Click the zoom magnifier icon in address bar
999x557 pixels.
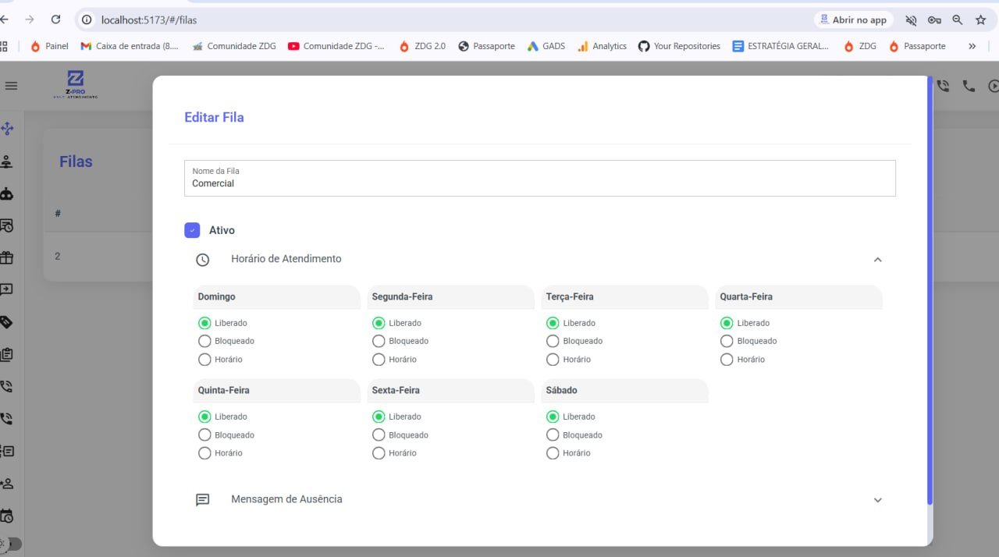point(957,20)
